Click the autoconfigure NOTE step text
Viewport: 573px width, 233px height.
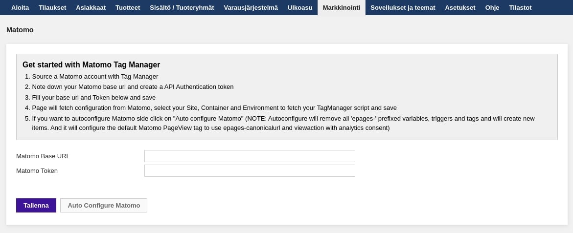click(x=283, y=123)
